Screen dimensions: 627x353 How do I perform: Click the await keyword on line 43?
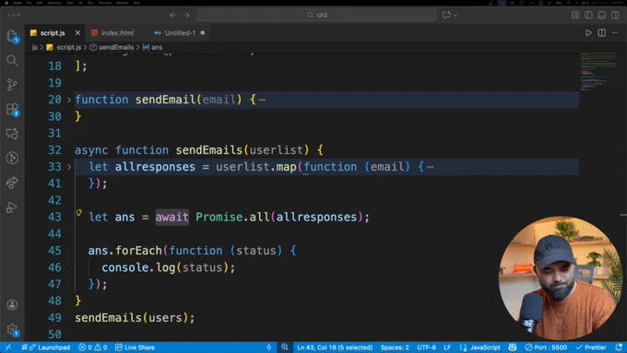coord(172,218)
